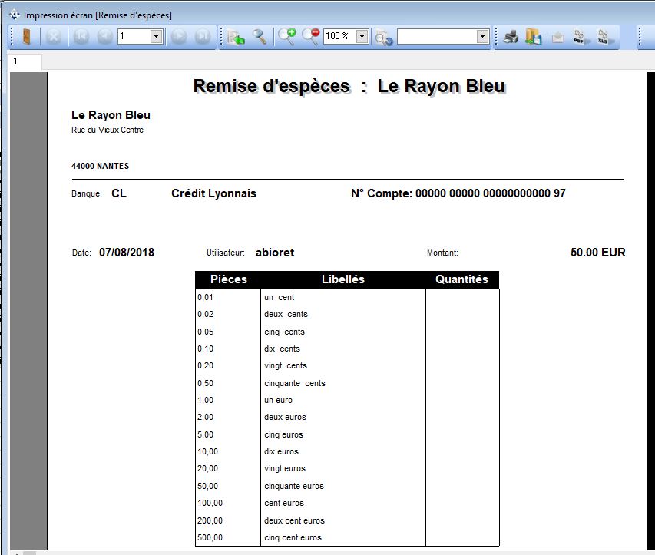Zoom out with the red minus magnifier
655x555 pixels.
click(x=311, y=37)
